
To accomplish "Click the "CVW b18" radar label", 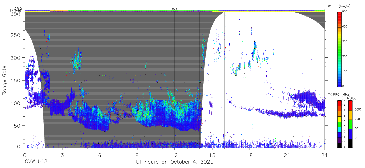I will point(36,162).
